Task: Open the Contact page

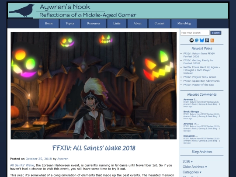Action: coord(160,24)
